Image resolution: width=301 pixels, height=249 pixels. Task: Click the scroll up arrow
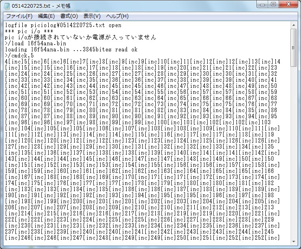(295, 26)
